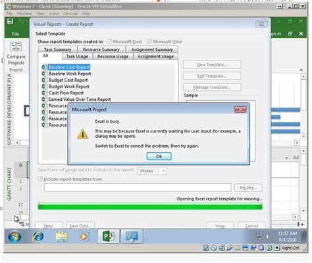Image resolution: width=312 pixels, height=263 pixels.
Task: Click the timeline scroll-left arrow
Action: point(17,143)
